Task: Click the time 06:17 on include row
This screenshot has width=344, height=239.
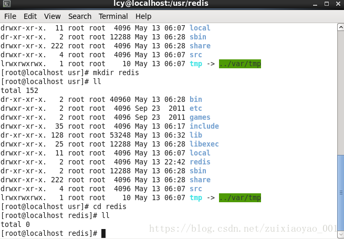Action: pyautogui.click(x=175, y=126)
